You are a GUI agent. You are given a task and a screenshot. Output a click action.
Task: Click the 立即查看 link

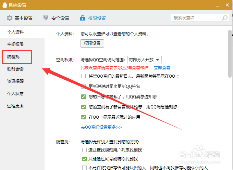pyautogui.click(x=162, y=68)
